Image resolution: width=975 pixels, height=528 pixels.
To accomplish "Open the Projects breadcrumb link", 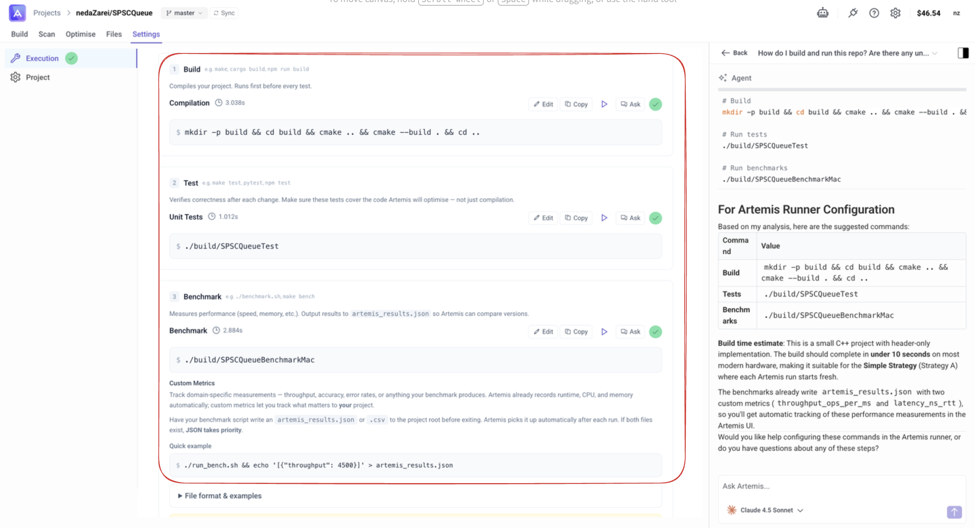I will click(x=47, y=13).
